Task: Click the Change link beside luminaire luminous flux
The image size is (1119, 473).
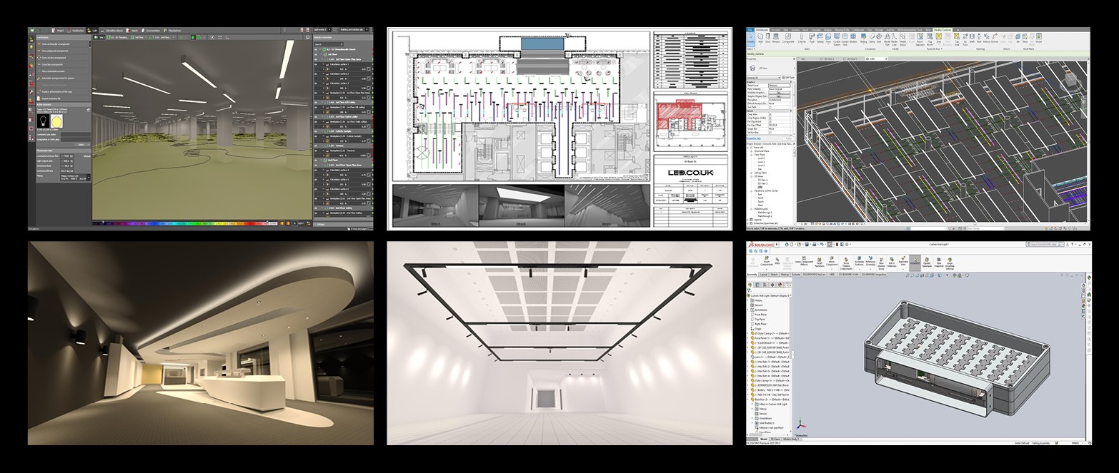Action: (x=86, y=155)
